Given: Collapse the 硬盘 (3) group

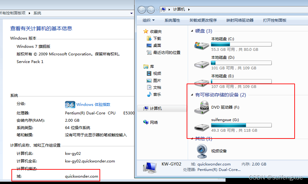Looking at the screenshot, I should coord(192,31).
